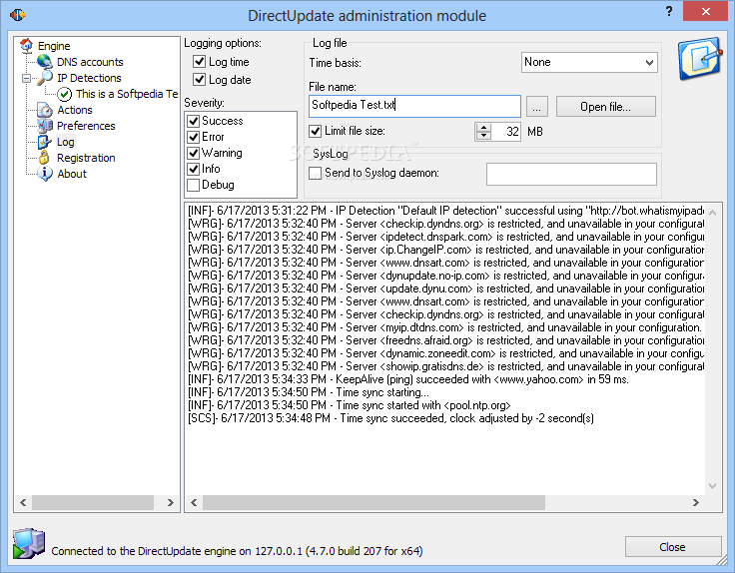Toggle the Info severity checkbox
The image size is (735, 573).
193,169
